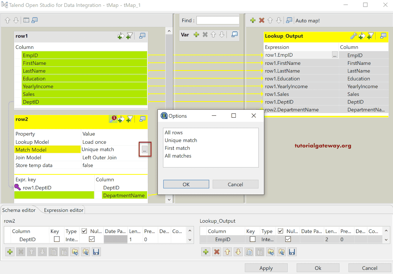Toggle the Key checkbox for DeptID
Viewport: 393px width, 274px height.
(57, 239)
